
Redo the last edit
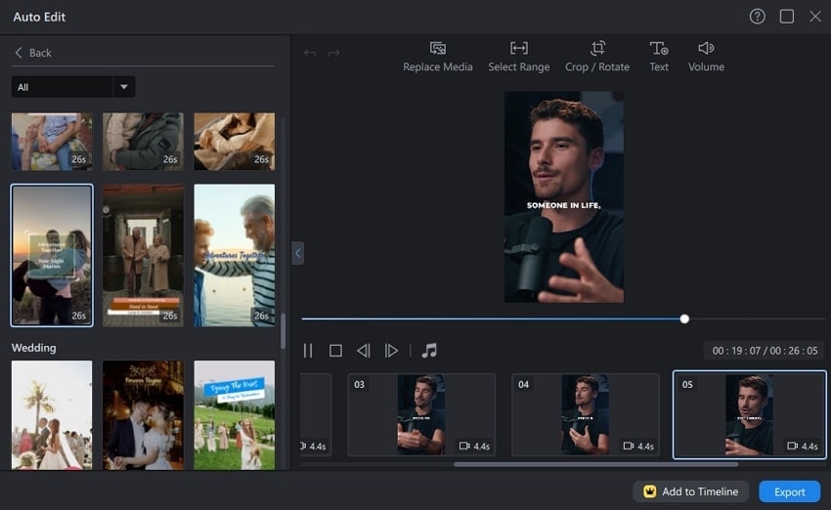click(x=333, y=54)
